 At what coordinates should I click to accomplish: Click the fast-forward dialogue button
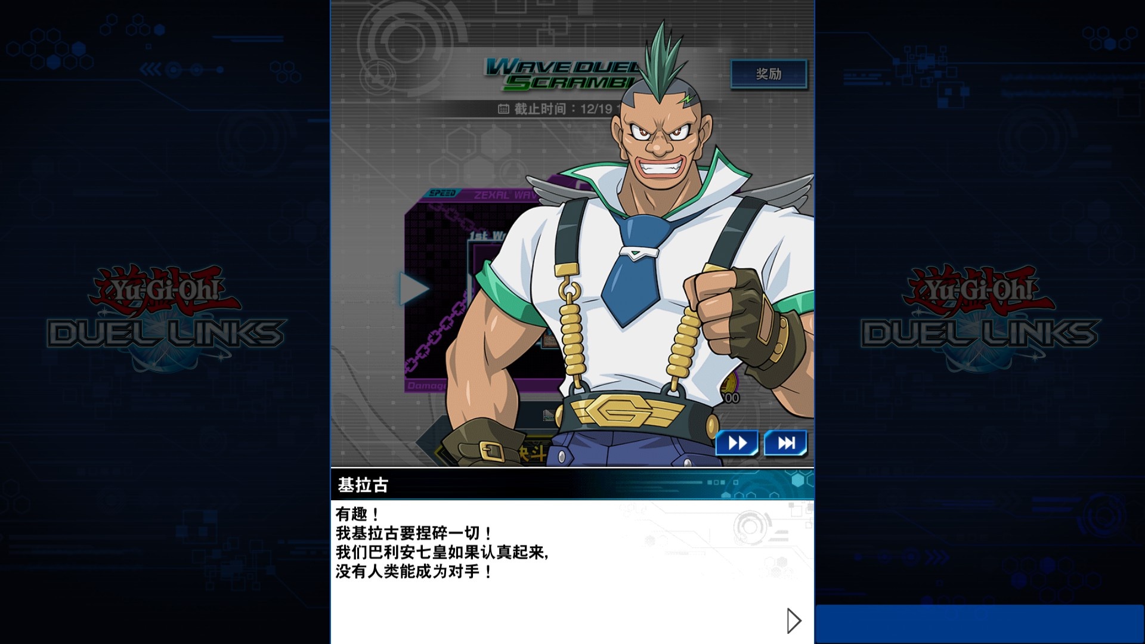737,443
